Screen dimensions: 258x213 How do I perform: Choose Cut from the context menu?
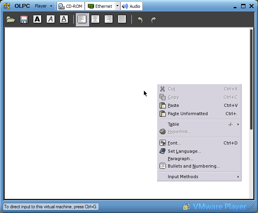point(199,89)
